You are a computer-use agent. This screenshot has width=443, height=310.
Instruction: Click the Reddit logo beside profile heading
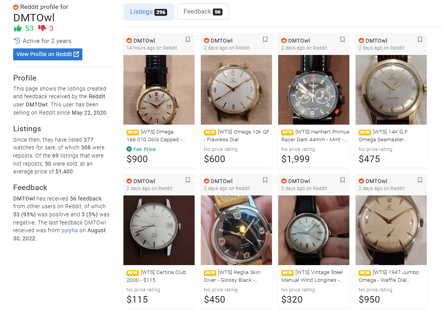(16, 7)
